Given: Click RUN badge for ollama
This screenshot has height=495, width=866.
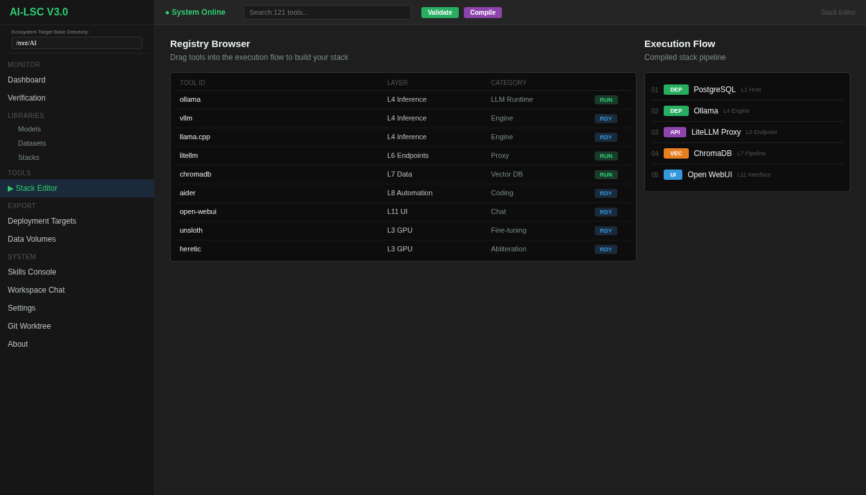Looking at the screenshot, I should click(x=606, y=100).
